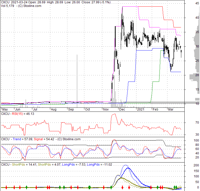Click the 70 level on the RSI axis
This screenshot has height=191, width=200.
(197, 123)
